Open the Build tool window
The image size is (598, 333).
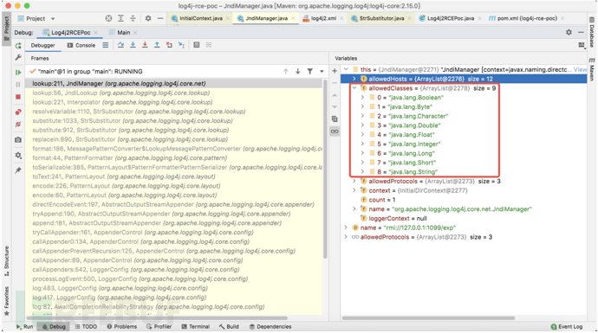pos(229,327)
